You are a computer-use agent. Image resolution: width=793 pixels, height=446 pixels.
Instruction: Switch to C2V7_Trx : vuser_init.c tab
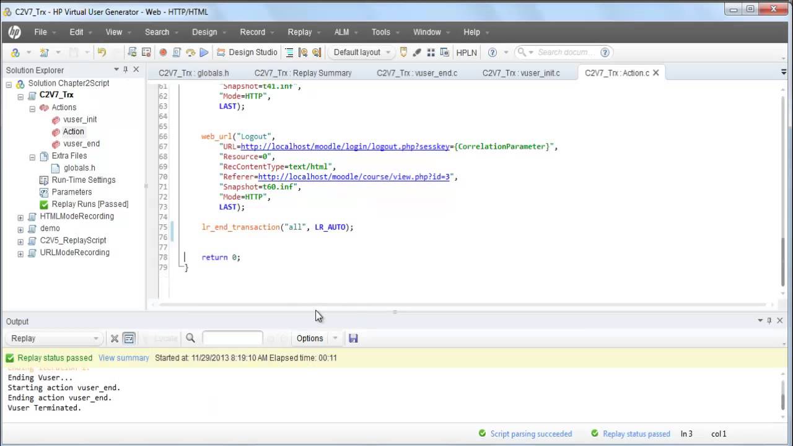coord(521,73)
